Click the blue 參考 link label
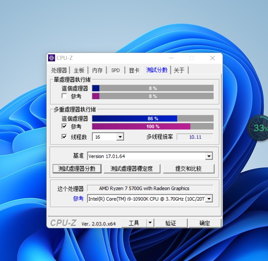The height and width of the screenshot is (261, 268). (x=78, y=198)
